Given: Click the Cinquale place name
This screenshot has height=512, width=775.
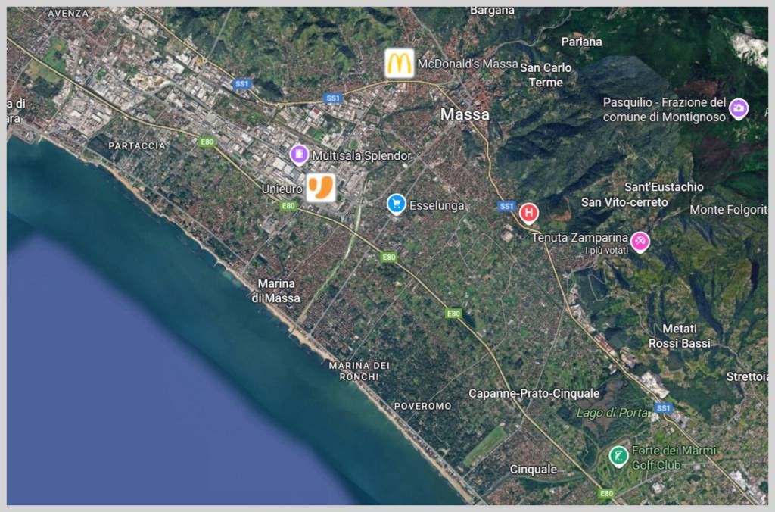Looking at the screenshot, I should [x=533, y=470].
